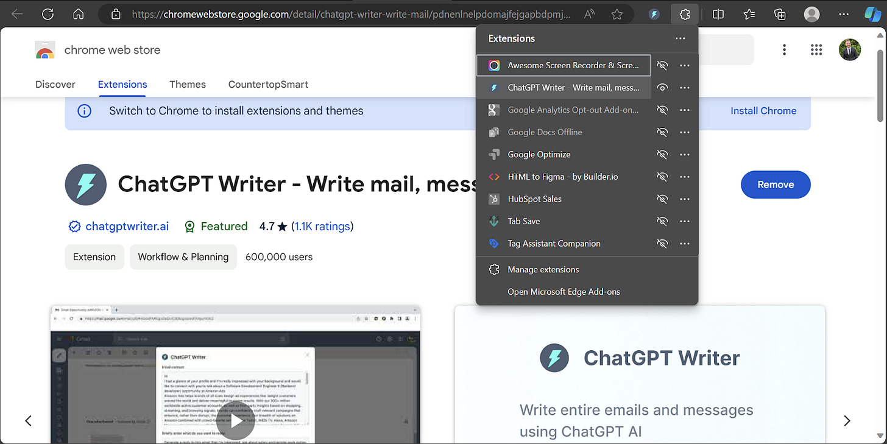Open more actions for HubSpot Sales
Image resolution: width=887 pixels, height=444 pixels.
685,199
